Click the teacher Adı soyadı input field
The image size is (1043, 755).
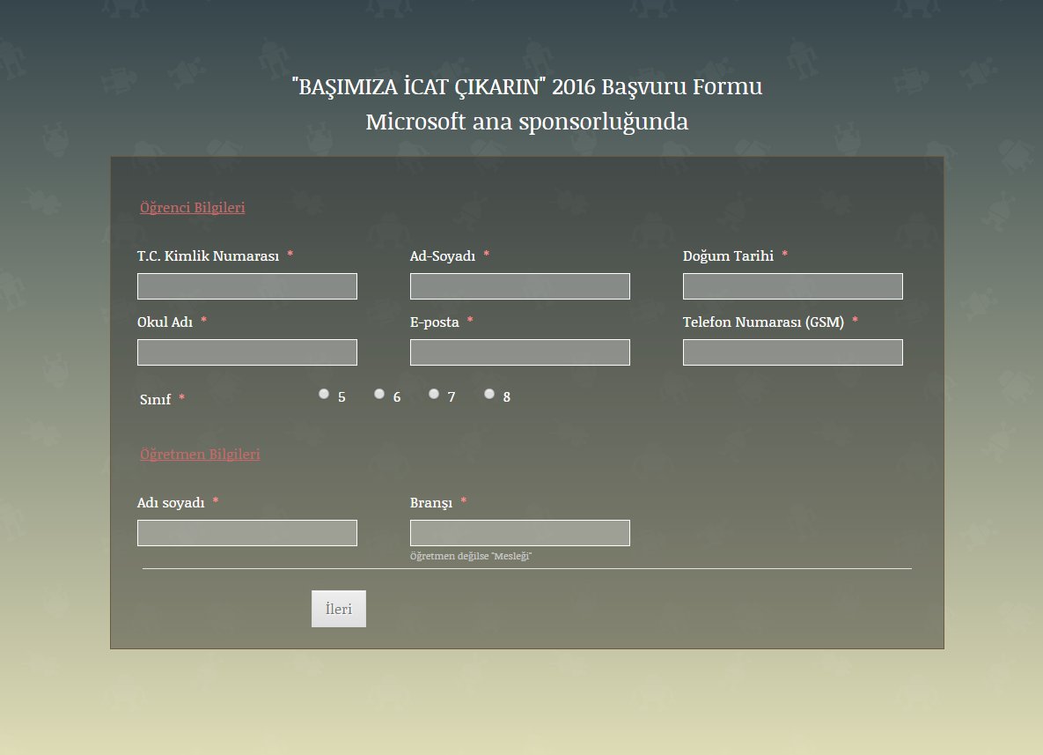coord(246,533)
